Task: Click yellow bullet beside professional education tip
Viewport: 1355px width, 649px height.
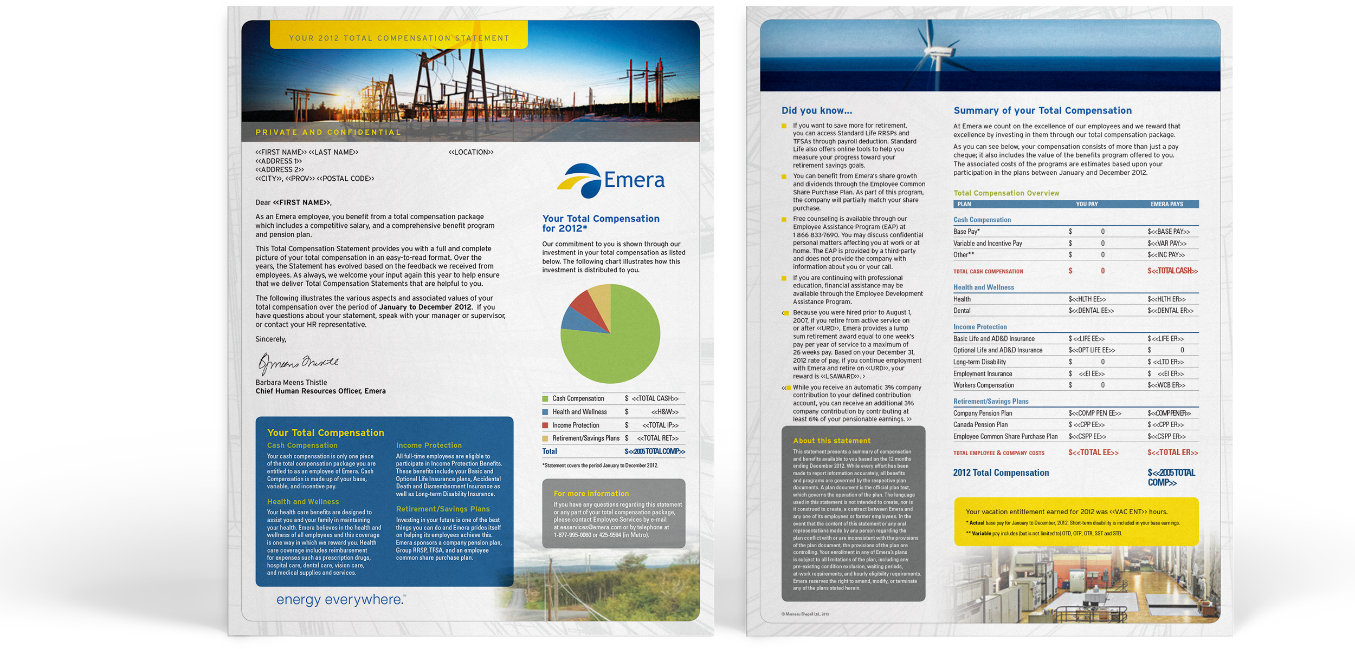Action: click(x=784, y=279)
